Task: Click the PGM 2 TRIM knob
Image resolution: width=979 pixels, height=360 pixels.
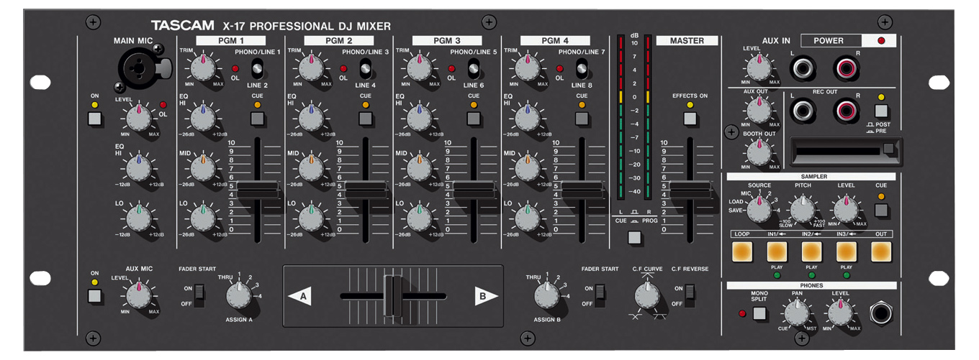Action: [x=311, y=68]
